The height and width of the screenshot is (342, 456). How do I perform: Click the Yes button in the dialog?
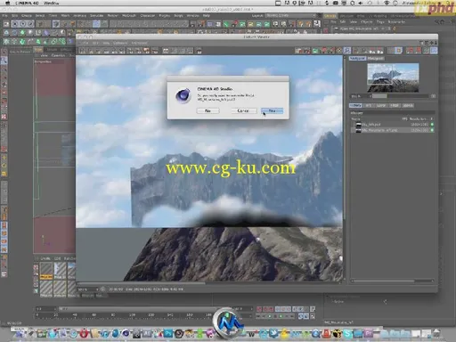[272, 110]
